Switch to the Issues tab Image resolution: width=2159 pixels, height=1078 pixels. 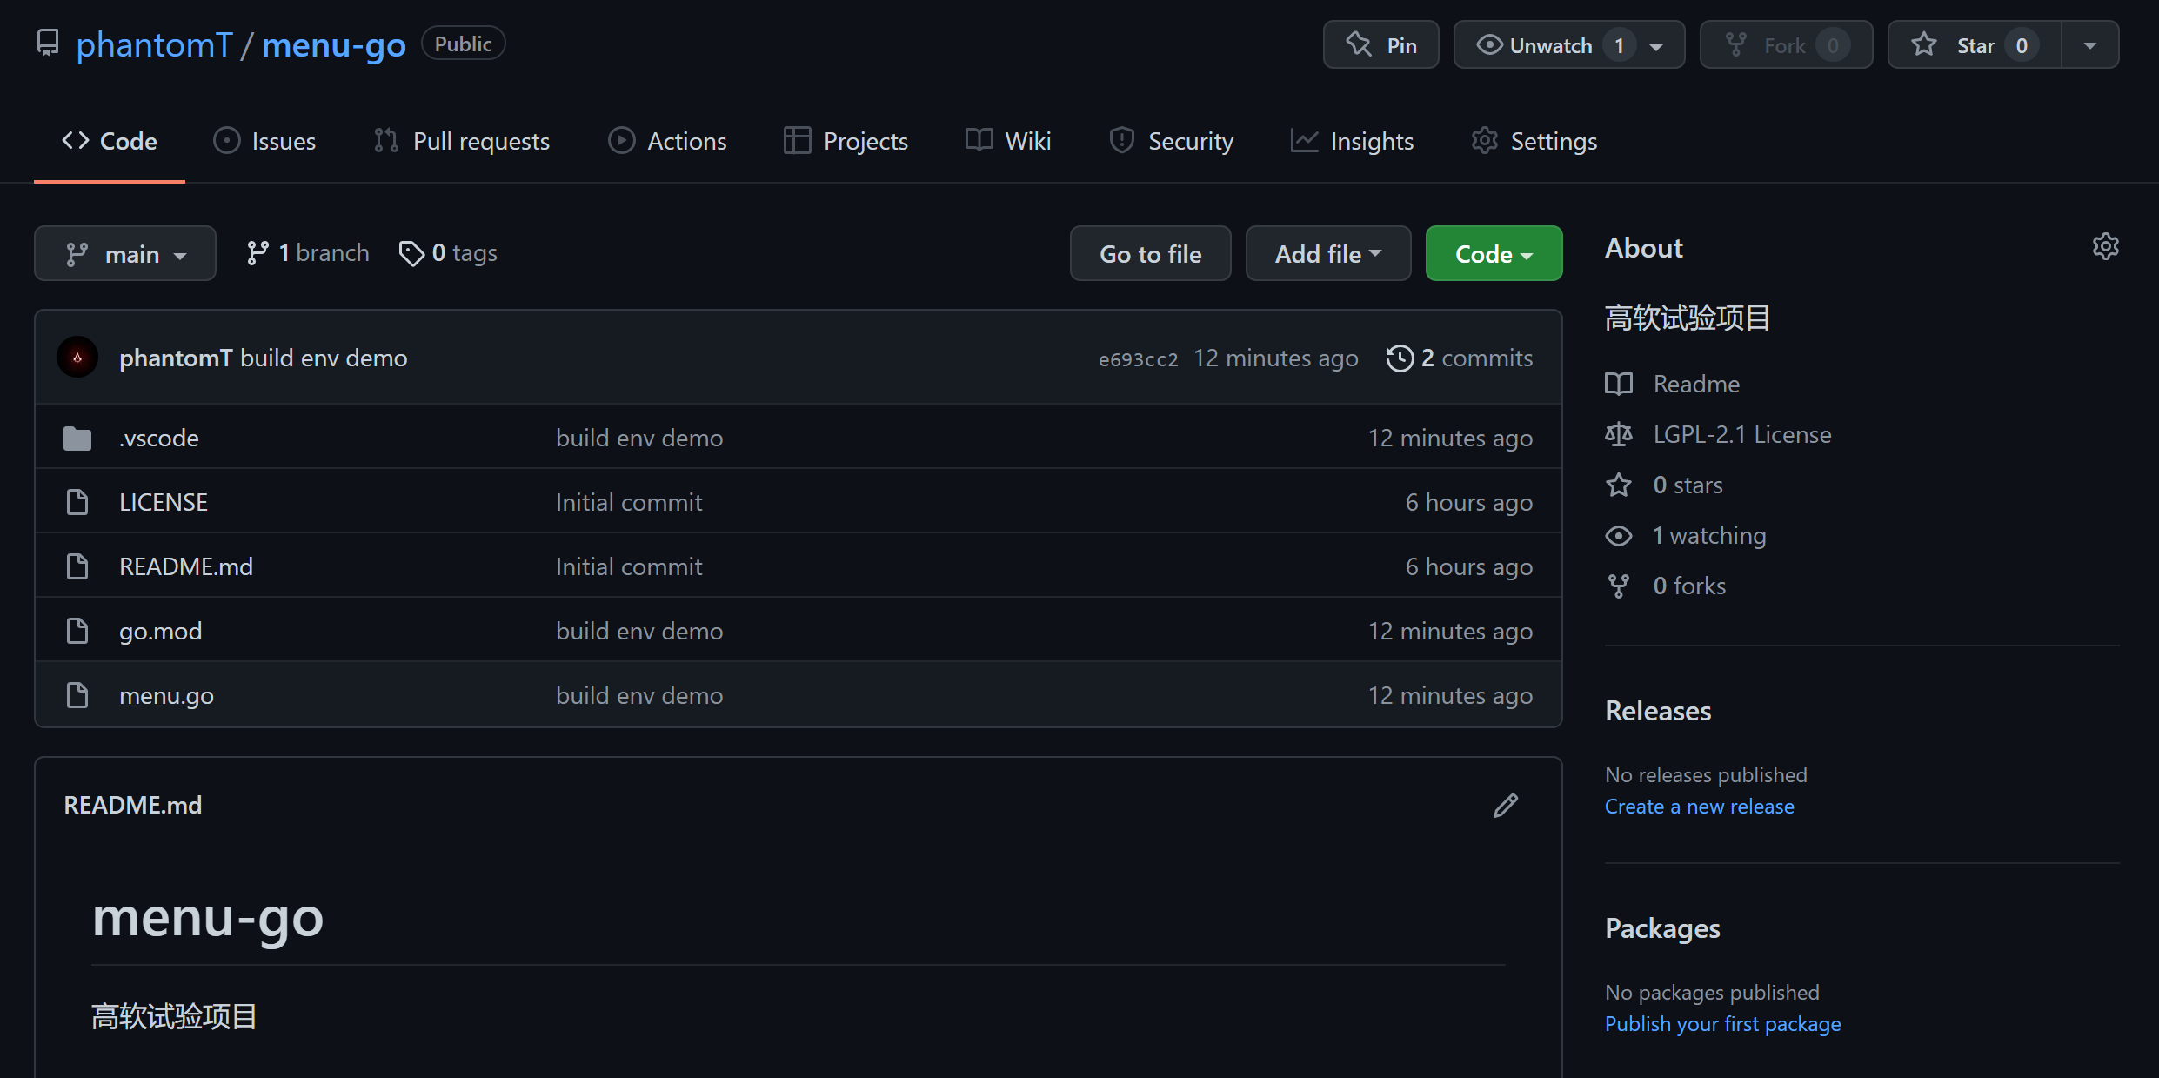(265, 141)
